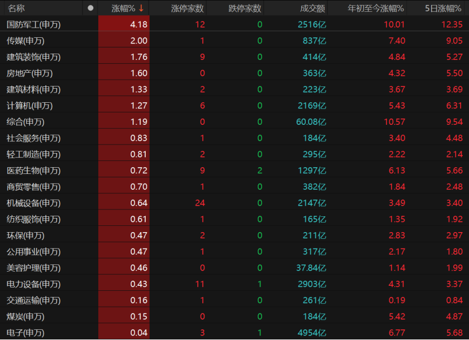
Task: Select 机械设备(申万) sector name
Action: coord(33,203)
